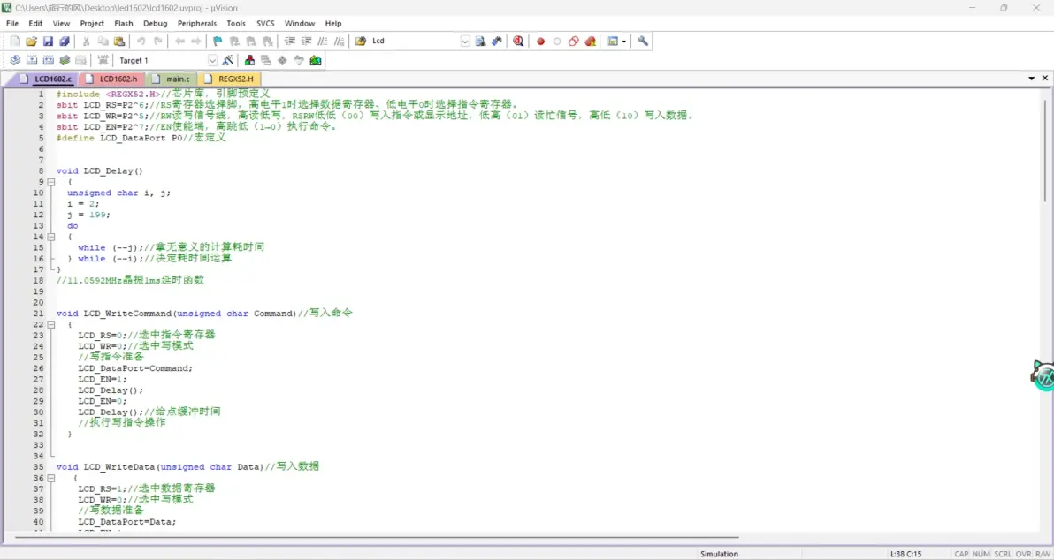Indent selected lines with toolbar icon
1054x560 pixels.
pyautogui.click(x=290, y=41)
